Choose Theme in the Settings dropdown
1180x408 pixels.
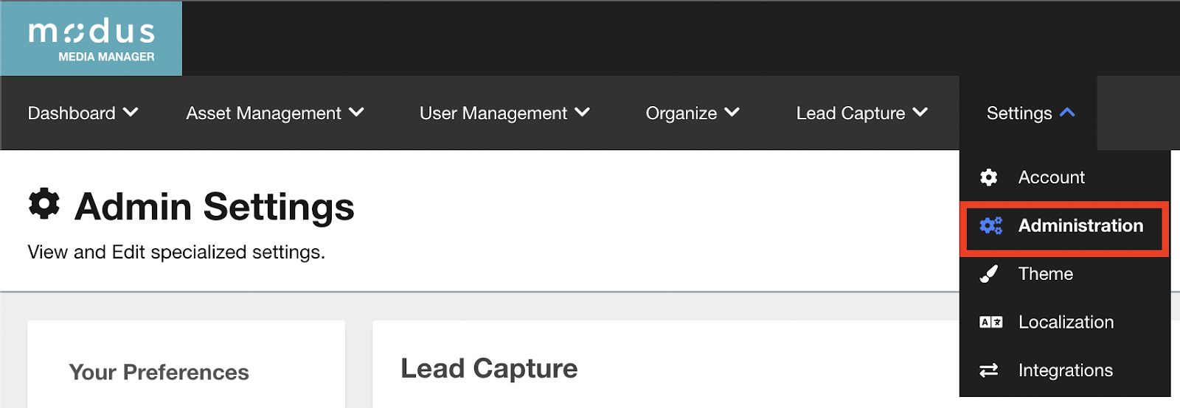[x=1045, y=274]
